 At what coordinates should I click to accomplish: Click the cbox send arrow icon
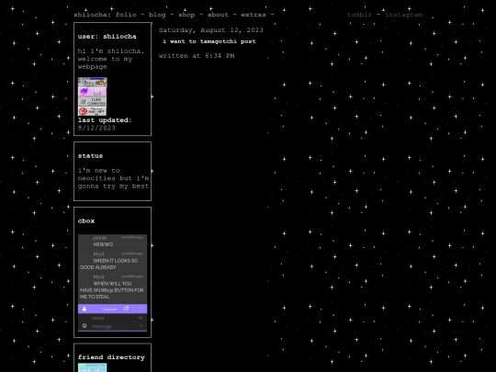pos(141,326)
